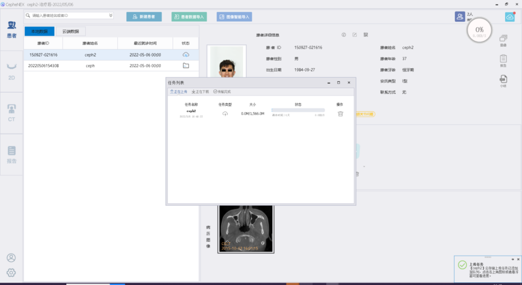Image resolution: width=522 pixels, height=285 pixels.
Task: Select patient row 150927-021616
Action: point(111,55)
